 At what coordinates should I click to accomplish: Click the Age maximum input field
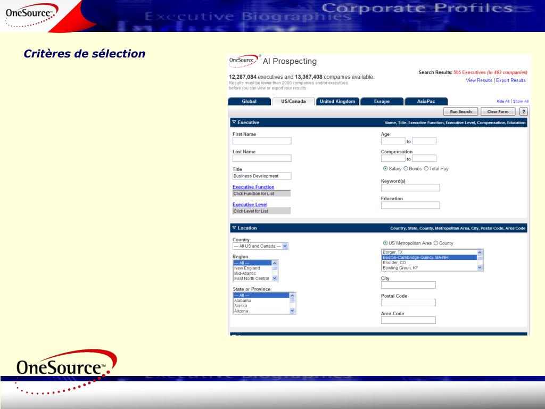[x=424, y=141]
